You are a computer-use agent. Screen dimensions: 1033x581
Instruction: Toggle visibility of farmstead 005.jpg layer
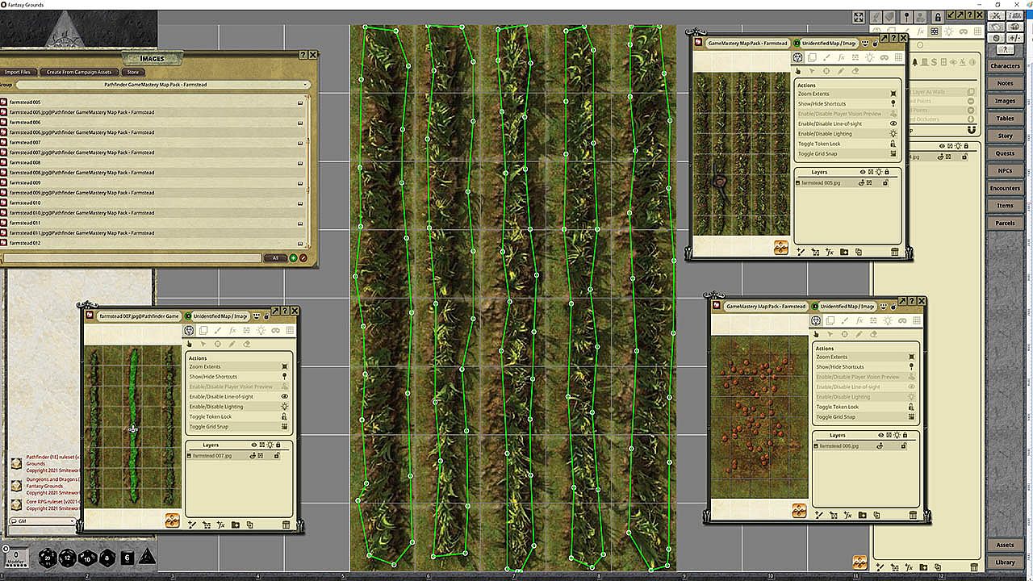pos(861,183)
